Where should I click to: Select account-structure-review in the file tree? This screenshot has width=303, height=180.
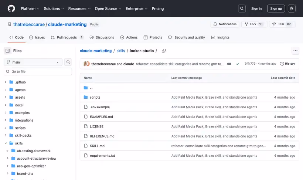[37, 158]
